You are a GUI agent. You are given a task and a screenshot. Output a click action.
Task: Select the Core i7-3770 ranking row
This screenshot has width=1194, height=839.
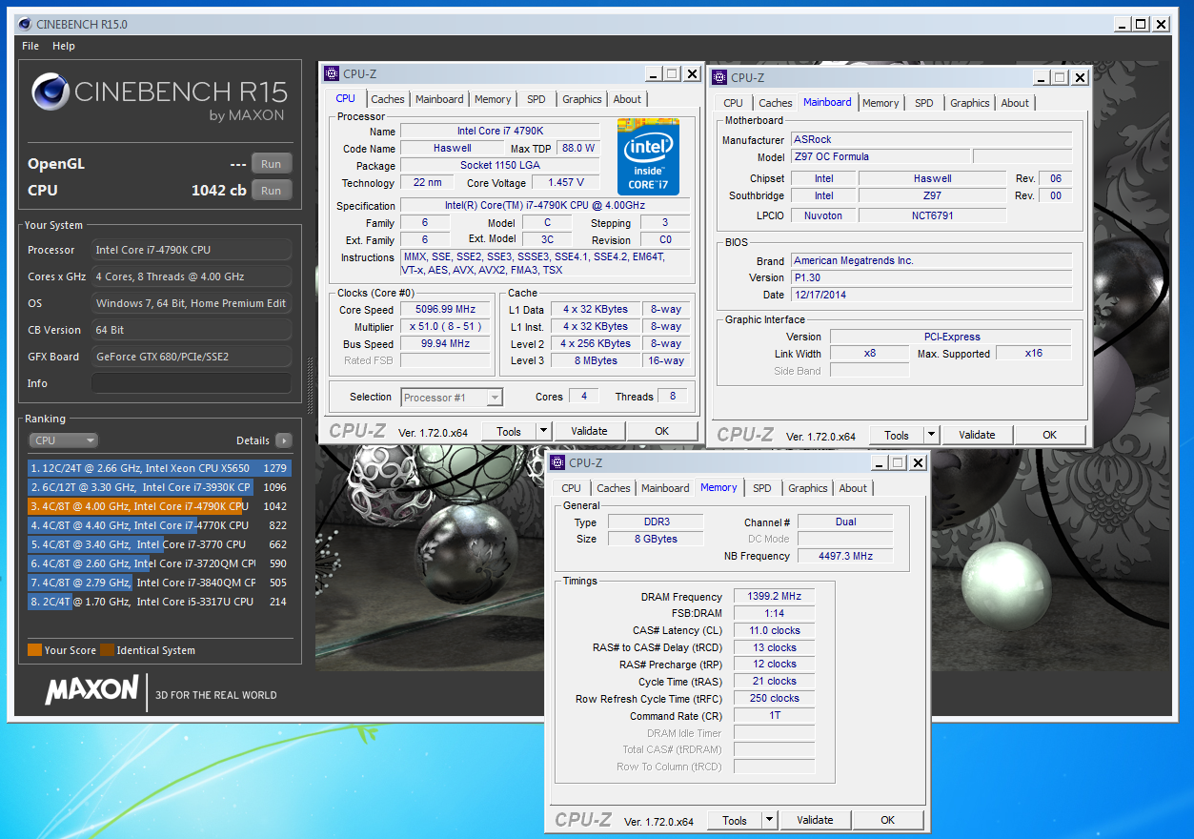(x=159, y=544)
